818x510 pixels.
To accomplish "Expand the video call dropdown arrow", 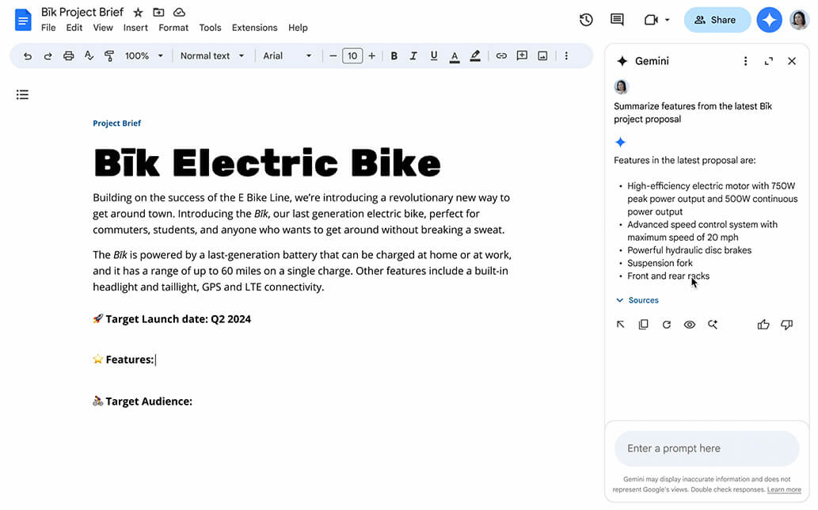I will (667, 20).
